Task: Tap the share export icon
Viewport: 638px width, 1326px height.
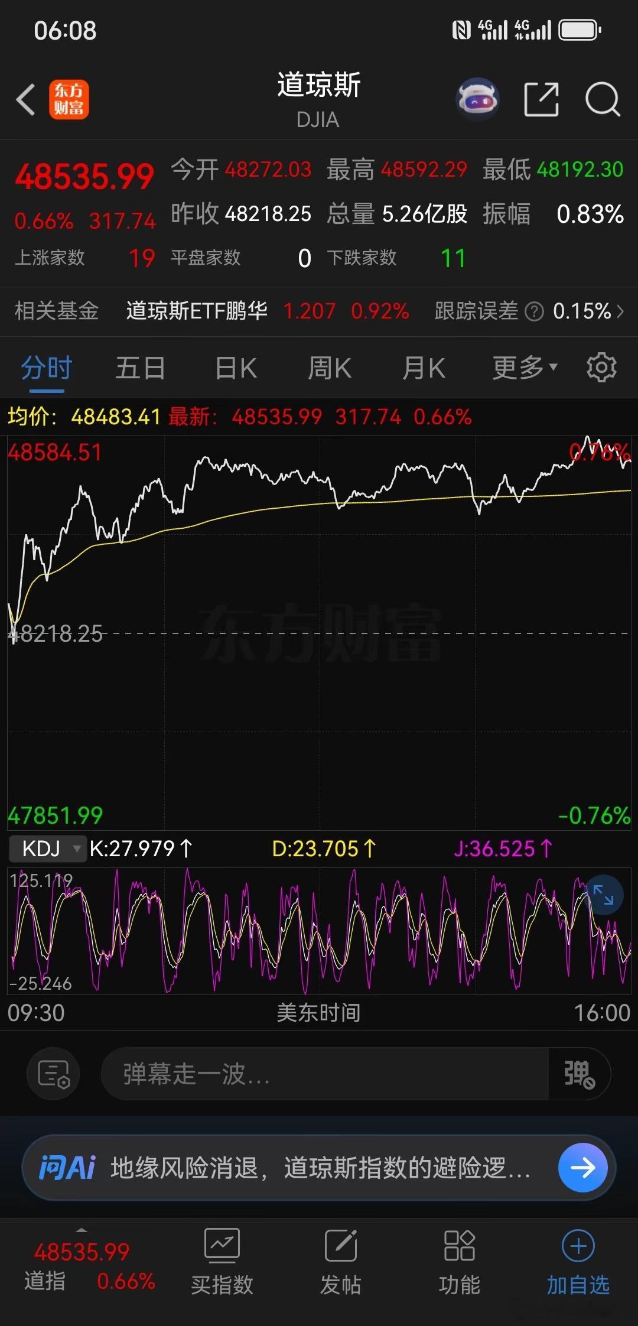Action: coord(542,99)
